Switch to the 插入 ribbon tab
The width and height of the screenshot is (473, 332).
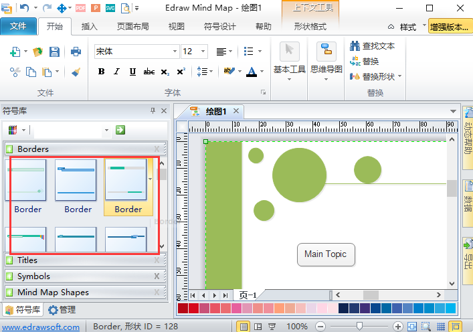[89, 27]
